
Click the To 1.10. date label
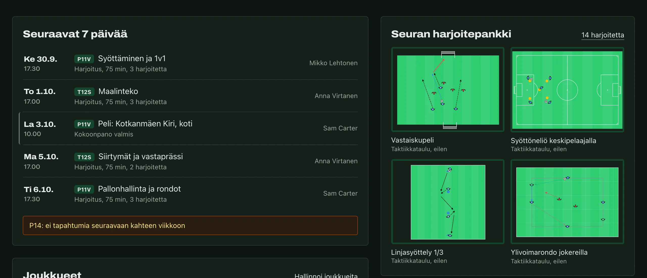(x=40, y=91)
